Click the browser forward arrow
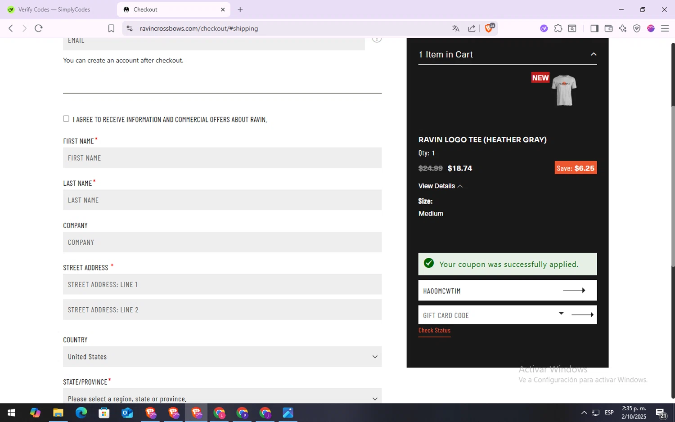This screenshot has height=422, width=675. click(24, 28)
